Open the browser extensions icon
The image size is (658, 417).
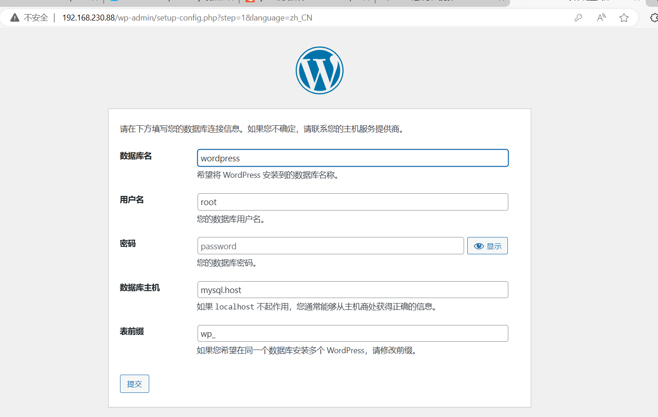654,18
